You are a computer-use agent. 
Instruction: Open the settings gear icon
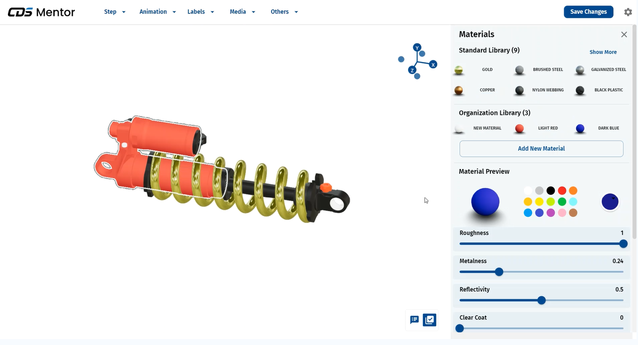click(x=628, y=12)
